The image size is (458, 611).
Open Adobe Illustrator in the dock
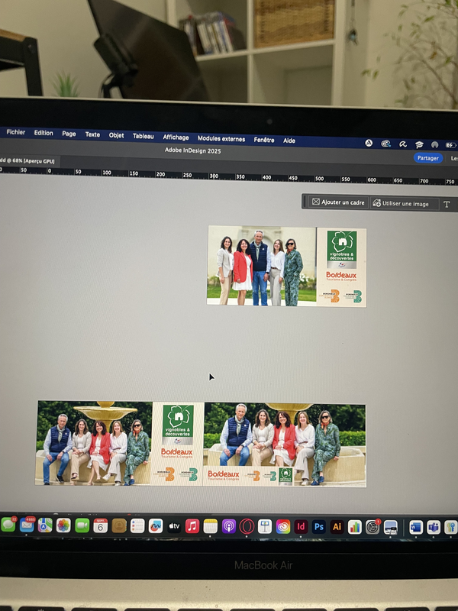(x=337, y=526)
